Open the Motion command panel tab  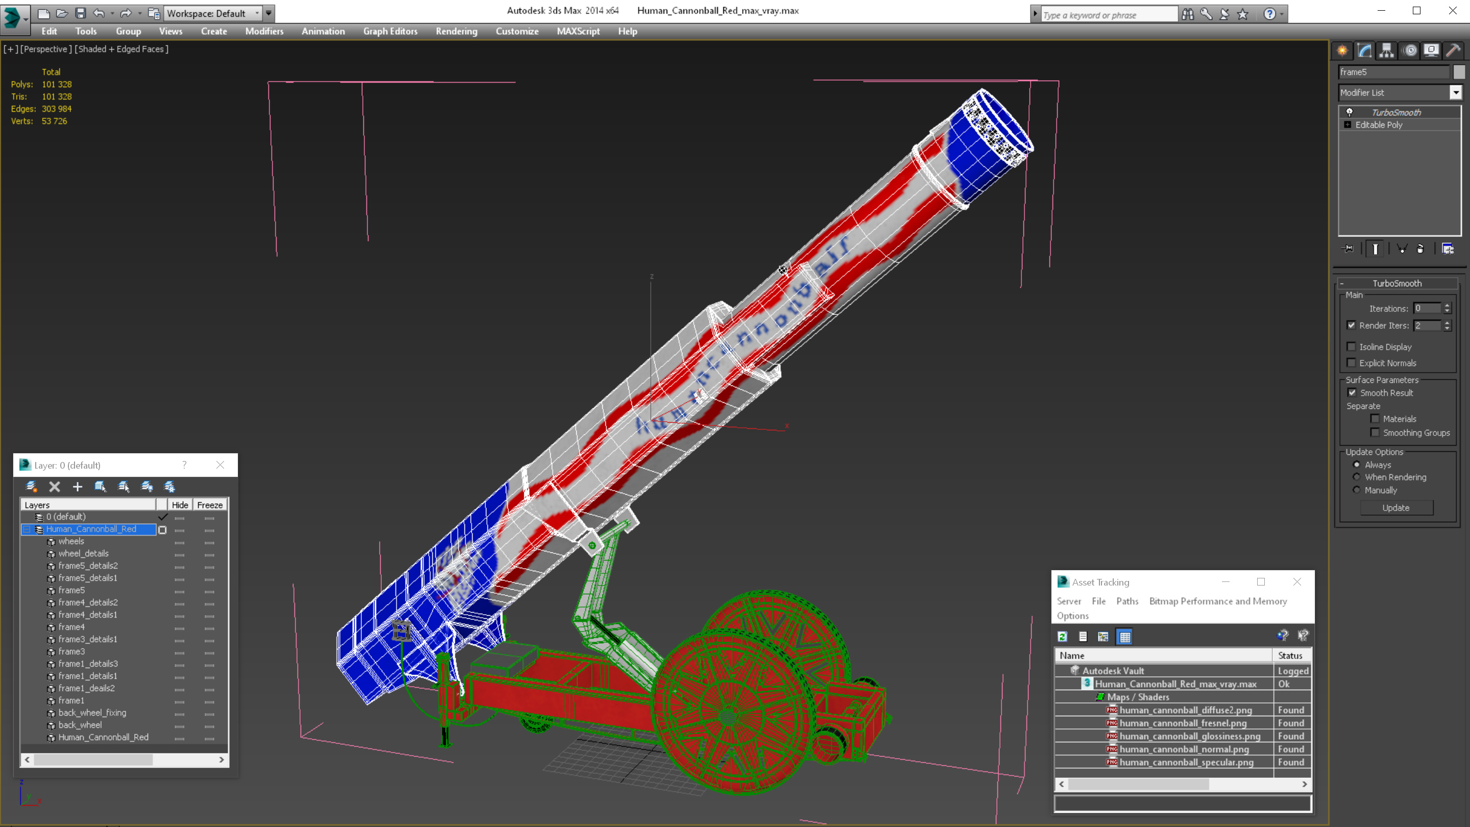[1409, 51]
